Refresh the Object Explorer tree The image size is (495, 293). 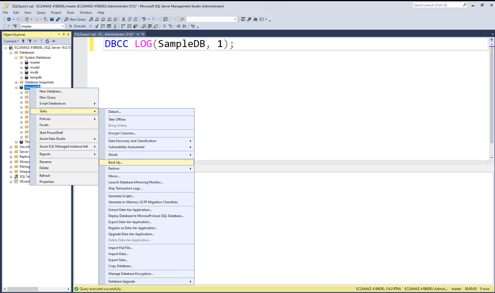[47, 41]
